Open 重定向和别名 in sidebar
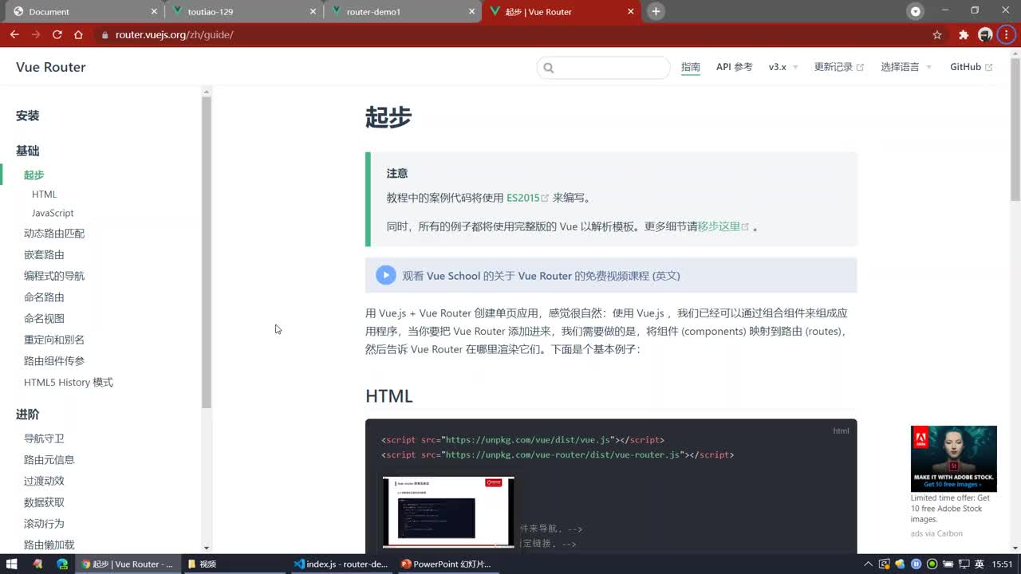This screenshot has height=574, width=1021. [54, 340]
